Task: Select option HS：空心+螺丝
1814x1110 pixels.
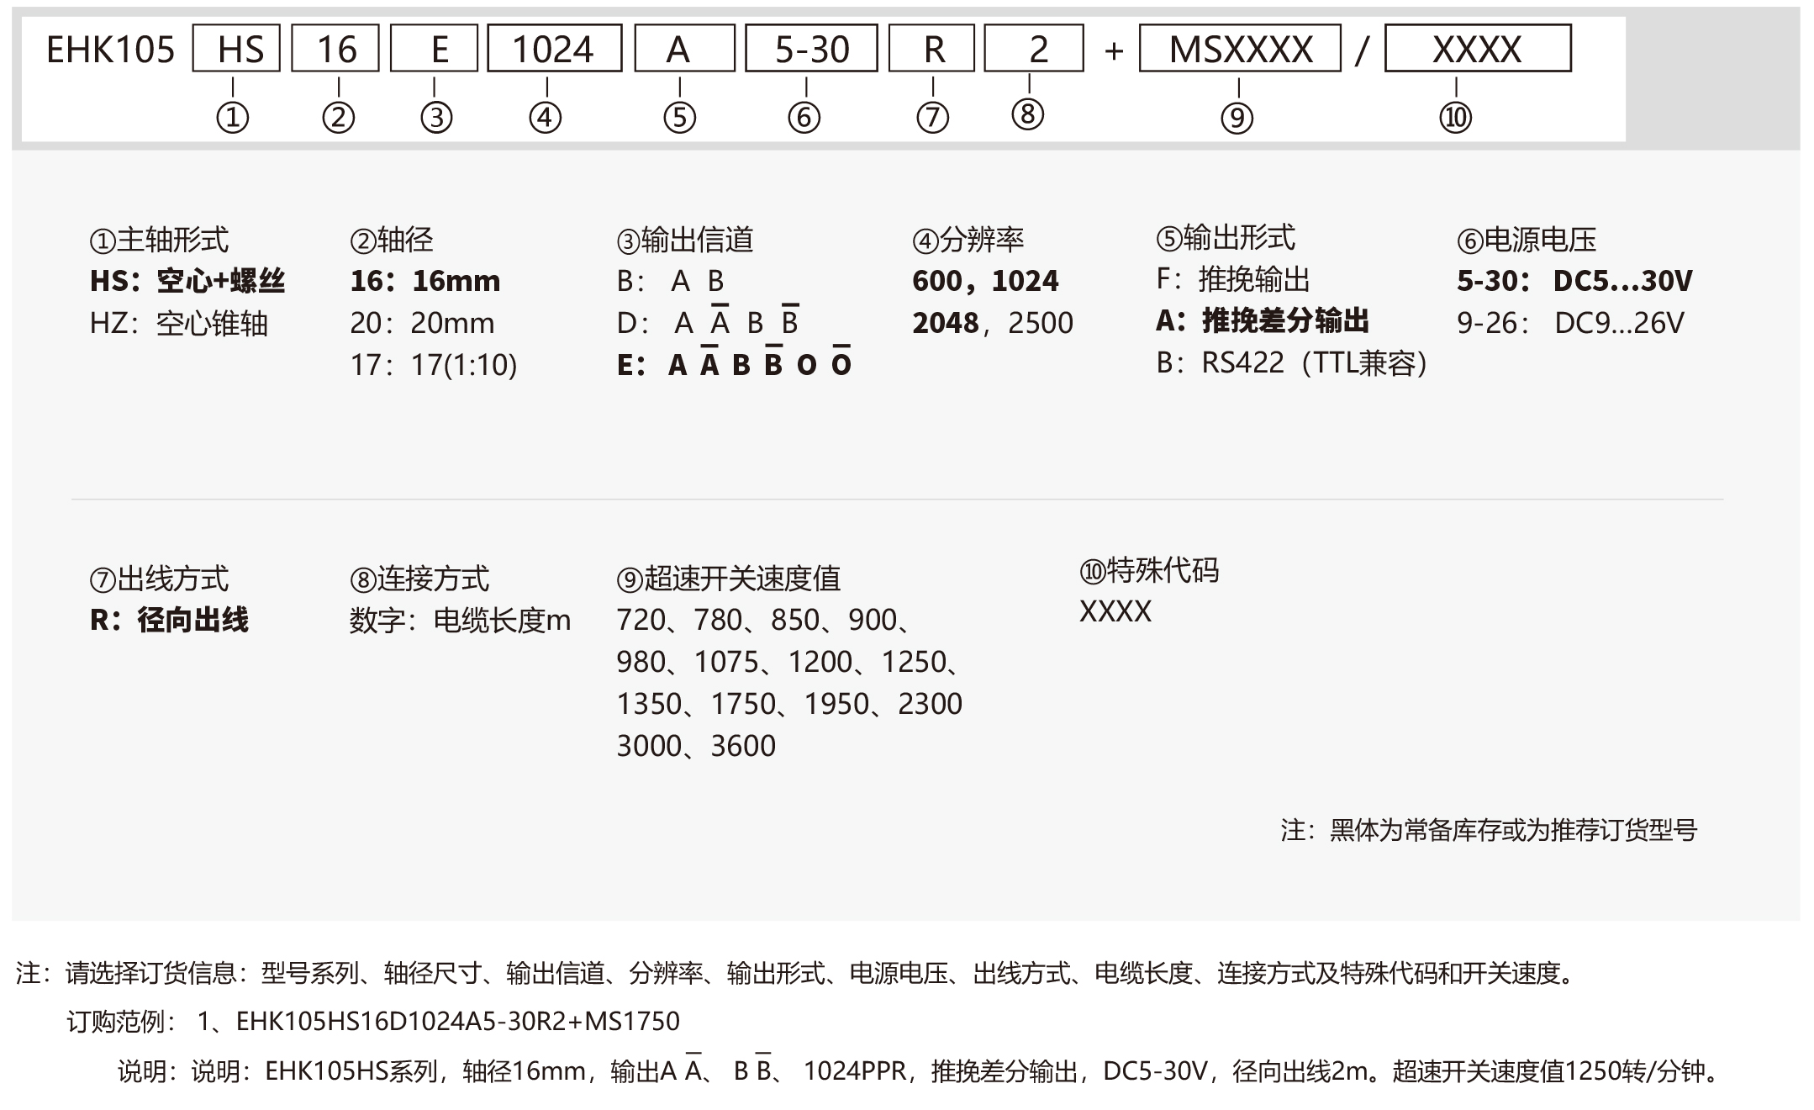Action: point(187,281)
